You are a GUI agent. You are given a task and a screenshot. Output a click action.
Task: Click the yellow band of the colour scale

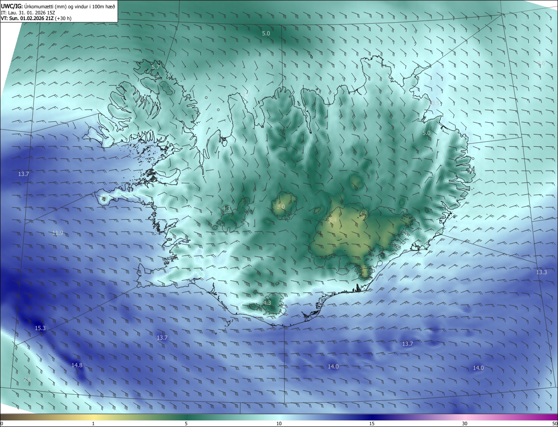[x=93, y=417]
